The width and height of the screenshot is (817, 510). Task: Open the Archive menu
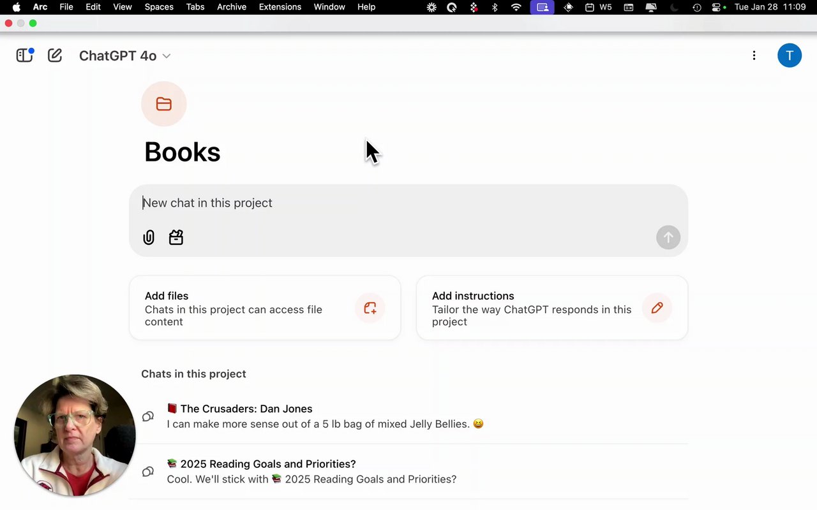pyautogui.click(x=232, y=7)
